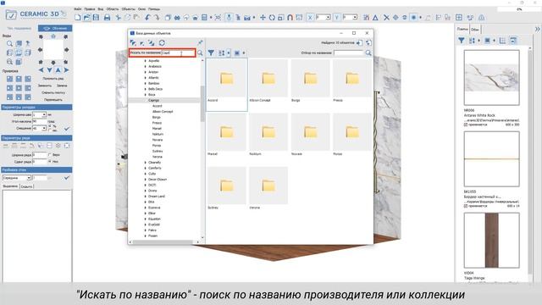
Task: Click the magnifier beside Искать по названию field
Action: click(x=200, y=53)
